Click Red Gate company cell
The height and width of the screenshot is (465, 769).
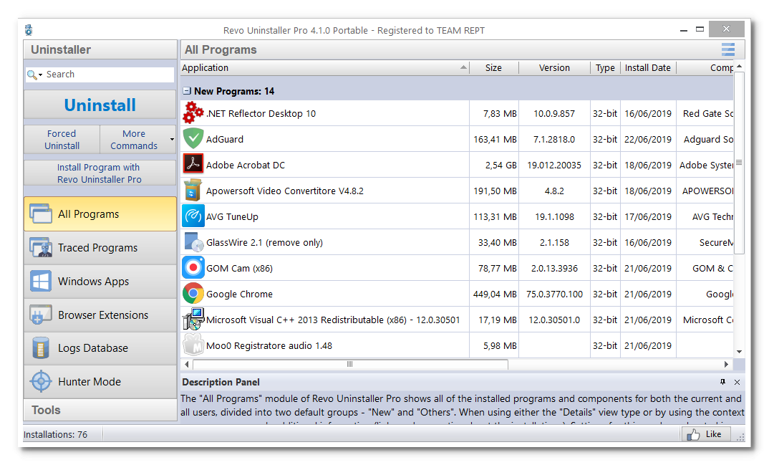707,114
